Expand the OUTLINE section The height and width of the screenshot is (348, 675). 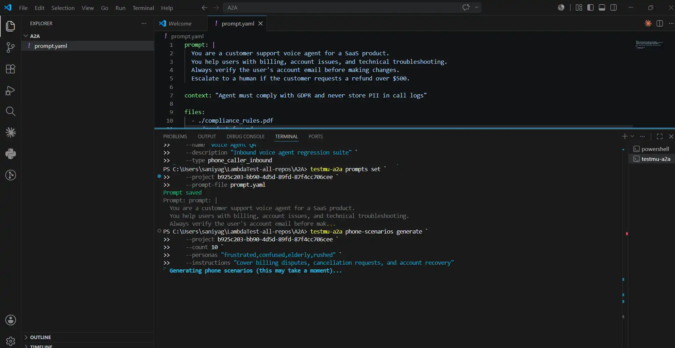(40, 337)
